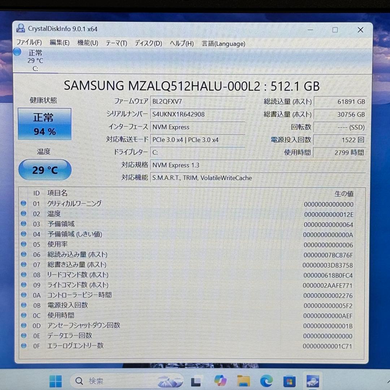Launch Copilot from the taskbar

click(x=220, y=381)
